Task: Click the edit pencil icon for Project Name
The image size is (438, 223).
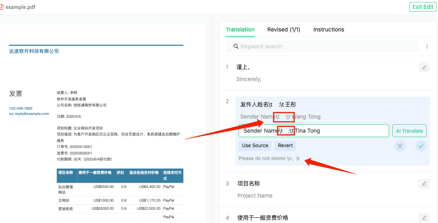Action: (424, 184)
